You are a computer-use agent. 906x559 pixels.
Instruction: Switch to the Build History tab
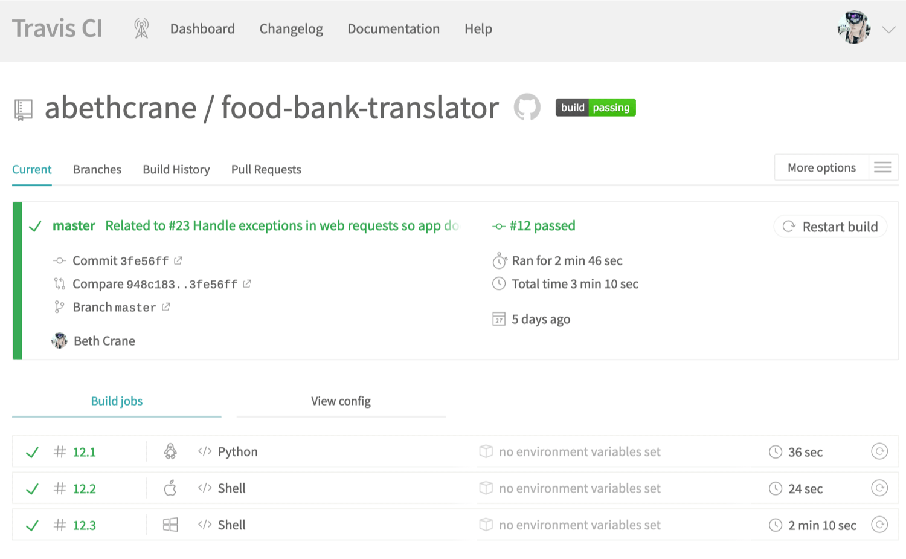tap(176, 169)
